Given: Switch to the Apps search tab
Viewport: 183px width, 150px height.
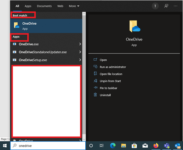Looking at the screenshot, I should (28, 6).
